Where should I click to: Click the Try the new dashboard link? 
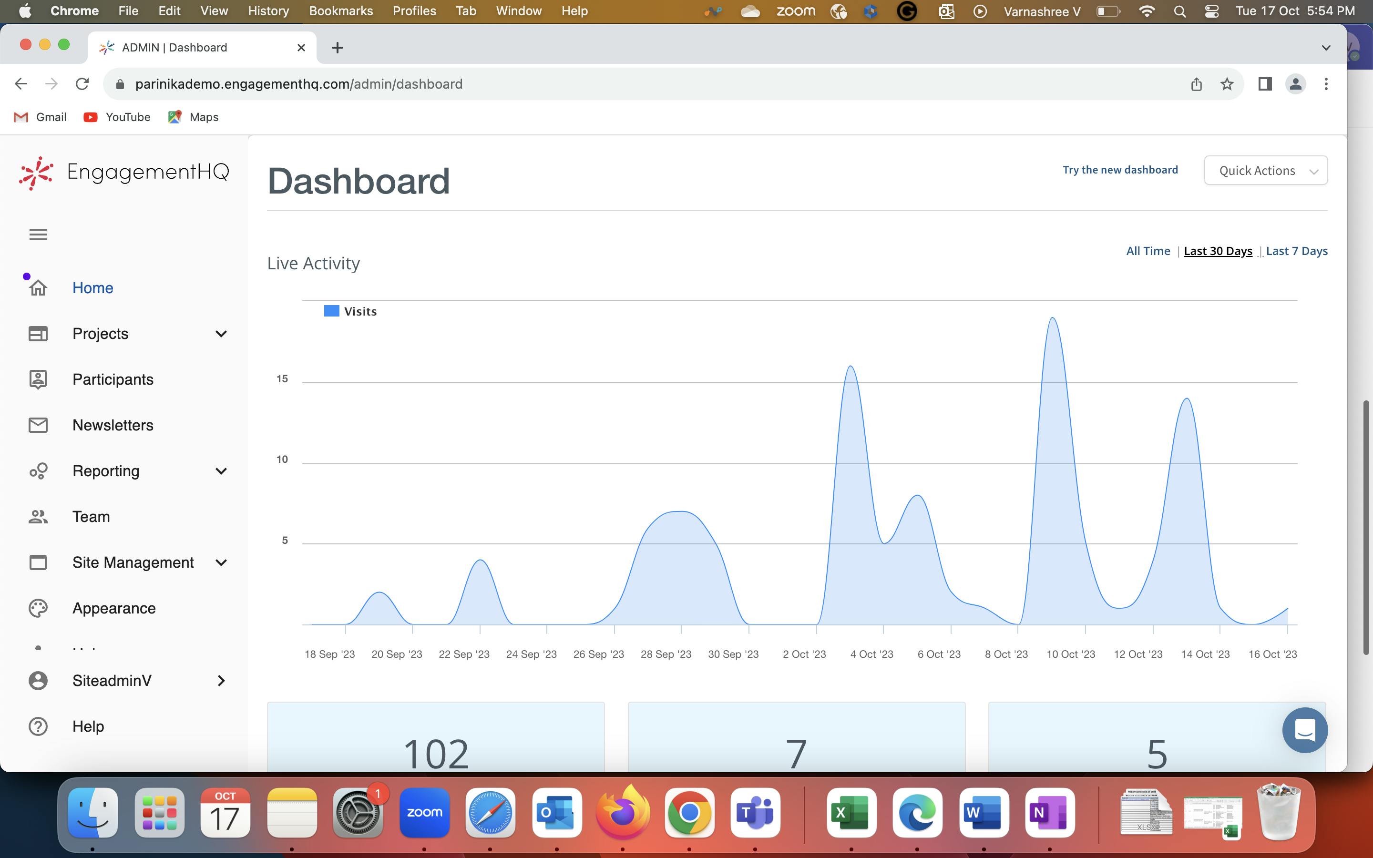[1120, 170]
